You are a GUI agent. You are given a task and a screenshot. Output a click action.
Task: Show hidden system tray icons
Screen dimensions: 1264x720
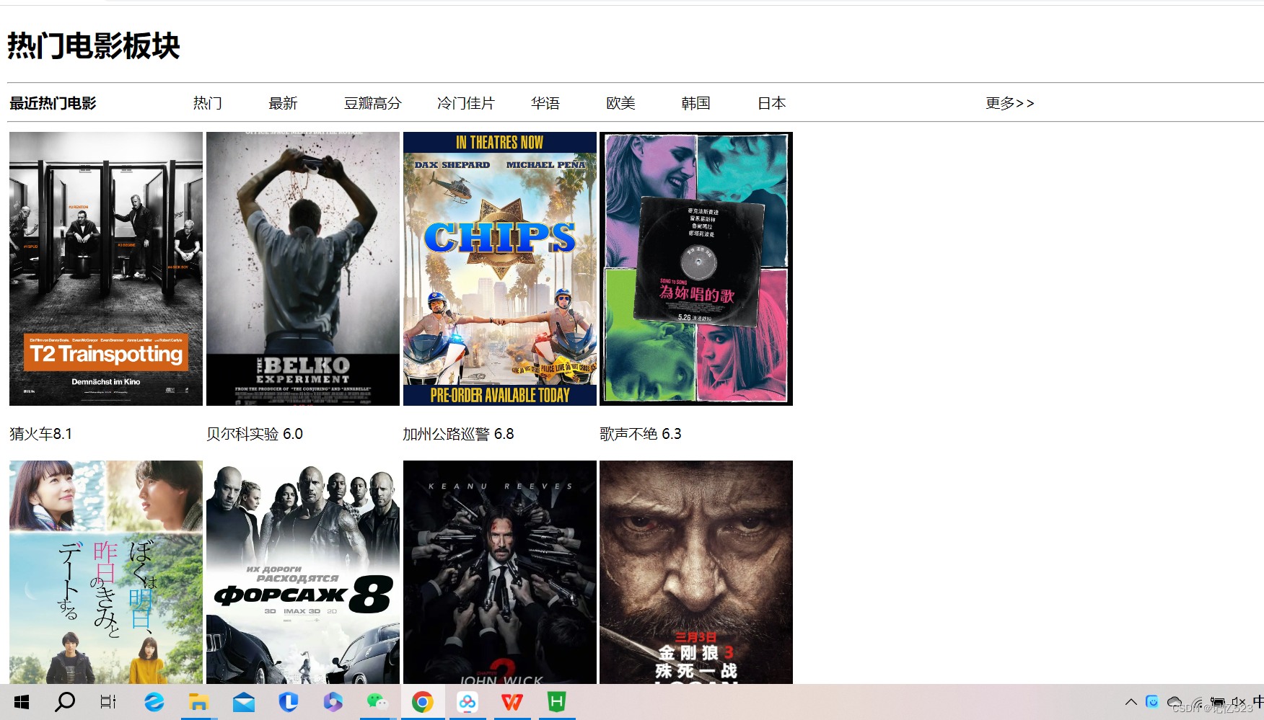(x=1131, y=702)
